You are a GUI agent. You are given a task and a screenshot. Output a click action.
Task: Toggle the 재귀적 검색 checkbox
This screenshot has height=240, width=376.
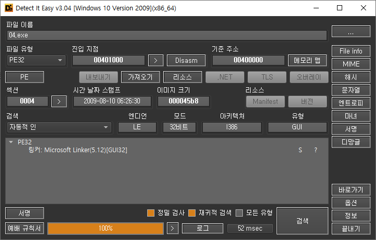[x=192, y=212]
